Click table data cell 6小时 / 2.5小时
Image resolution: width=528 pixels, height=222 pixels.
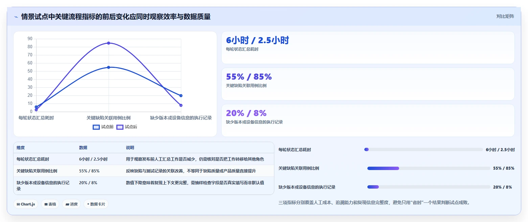point(93,159)
